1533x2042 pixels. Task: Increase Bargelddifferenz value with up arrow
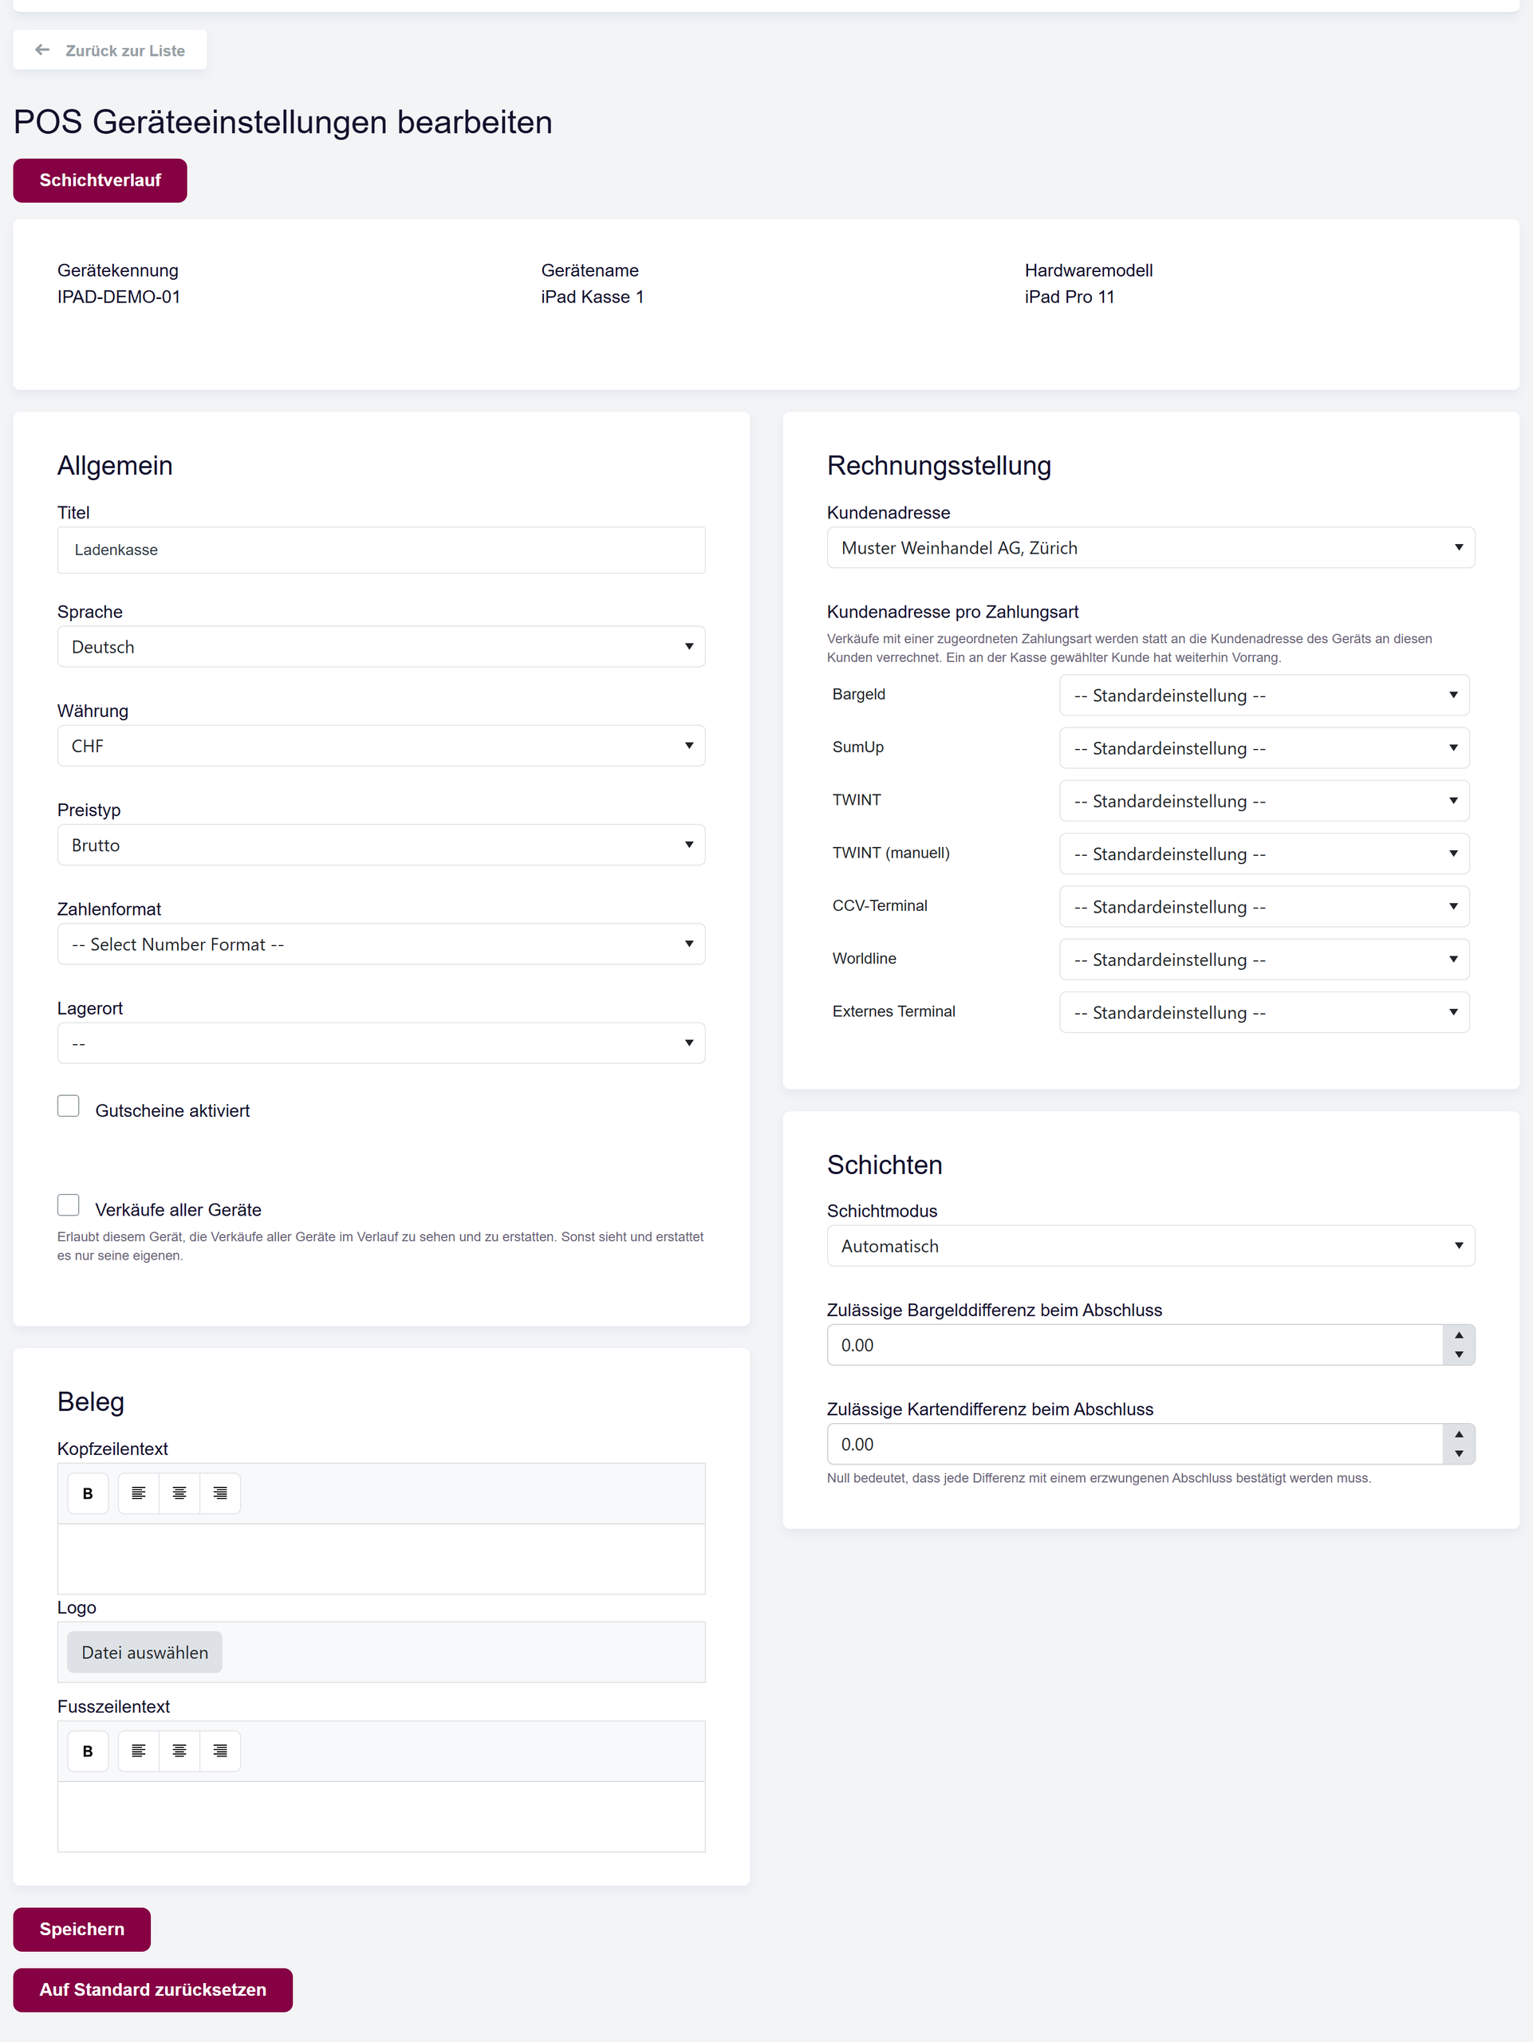coord(1458,1334)
